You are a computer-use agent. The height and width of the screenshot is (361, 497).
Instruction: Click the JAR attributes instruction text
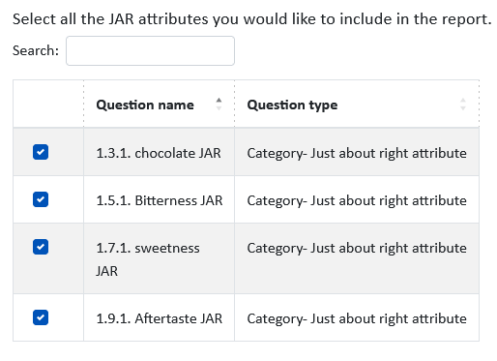252,19
